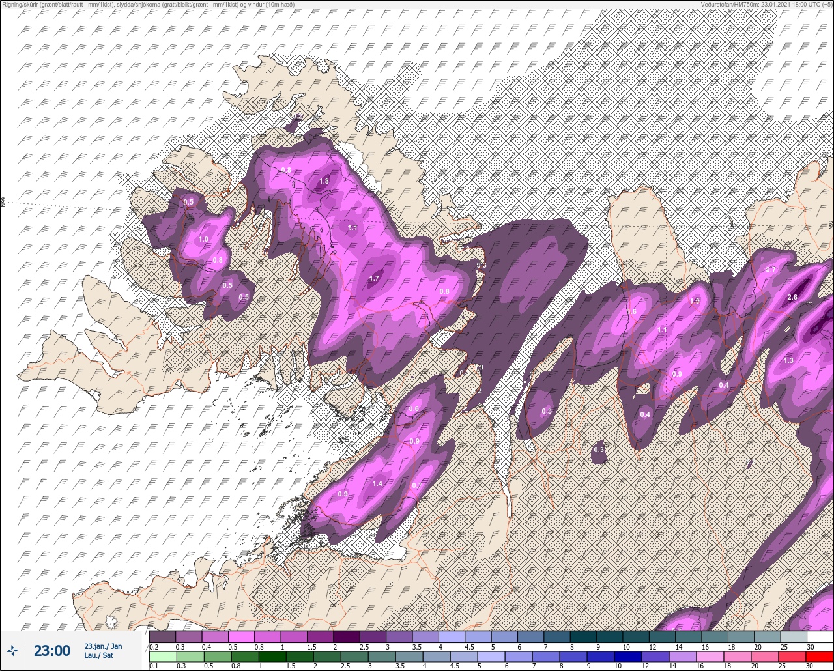
Task: Select the white upper legend swatch at 30
Action: [820, 636]
